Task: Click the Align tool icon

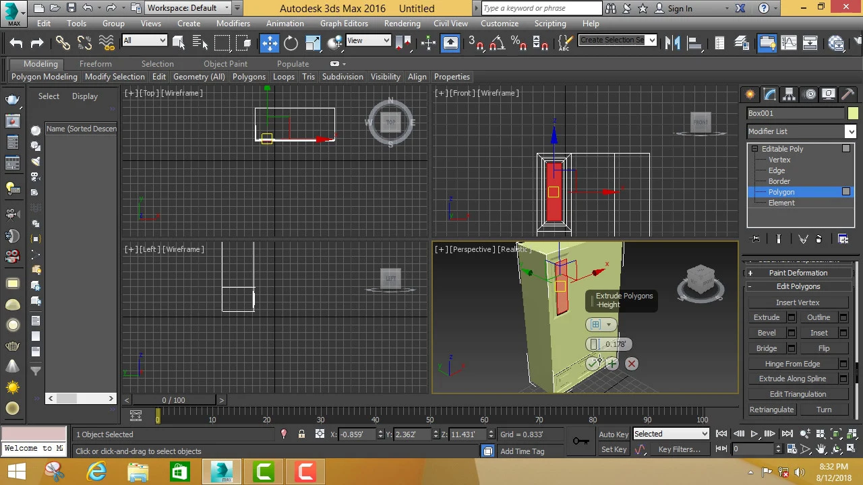Action: tap(694, 42)
